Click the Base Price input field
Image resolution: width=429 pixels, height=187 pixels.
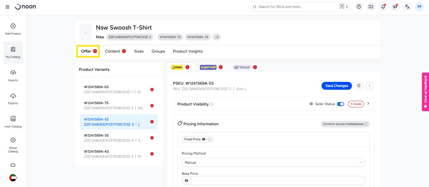[278, 180]
